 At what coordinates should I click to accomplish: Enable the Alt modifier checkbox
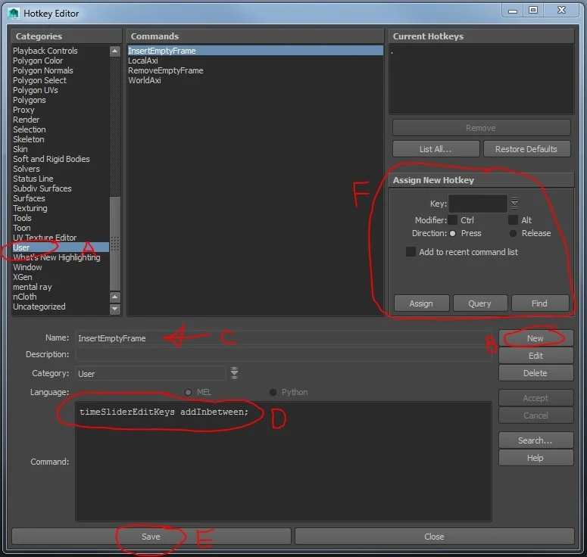coord(513,220)
